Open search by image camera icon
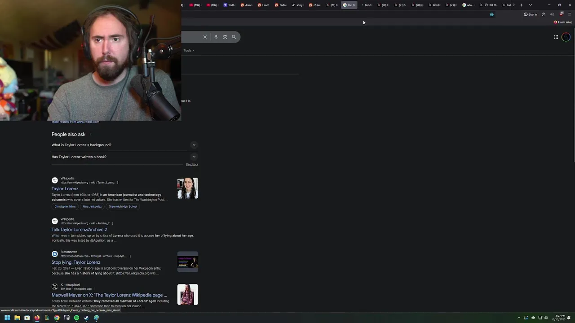The height and width of the screenshot is (323, 575). (225, 37)
